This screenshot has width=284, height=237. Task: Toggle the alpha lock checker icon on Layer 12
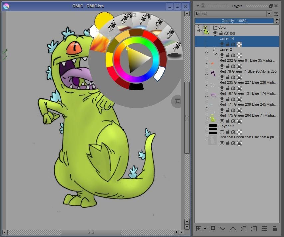239,132
